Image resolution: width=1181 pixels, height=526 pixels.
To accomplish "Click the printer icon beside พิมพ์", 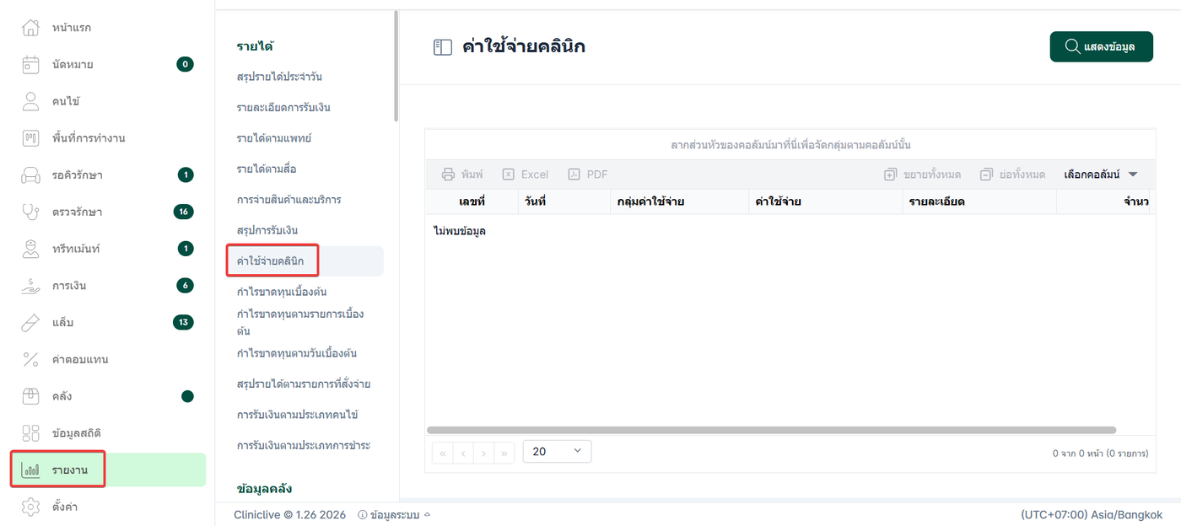I will [449, 174].
